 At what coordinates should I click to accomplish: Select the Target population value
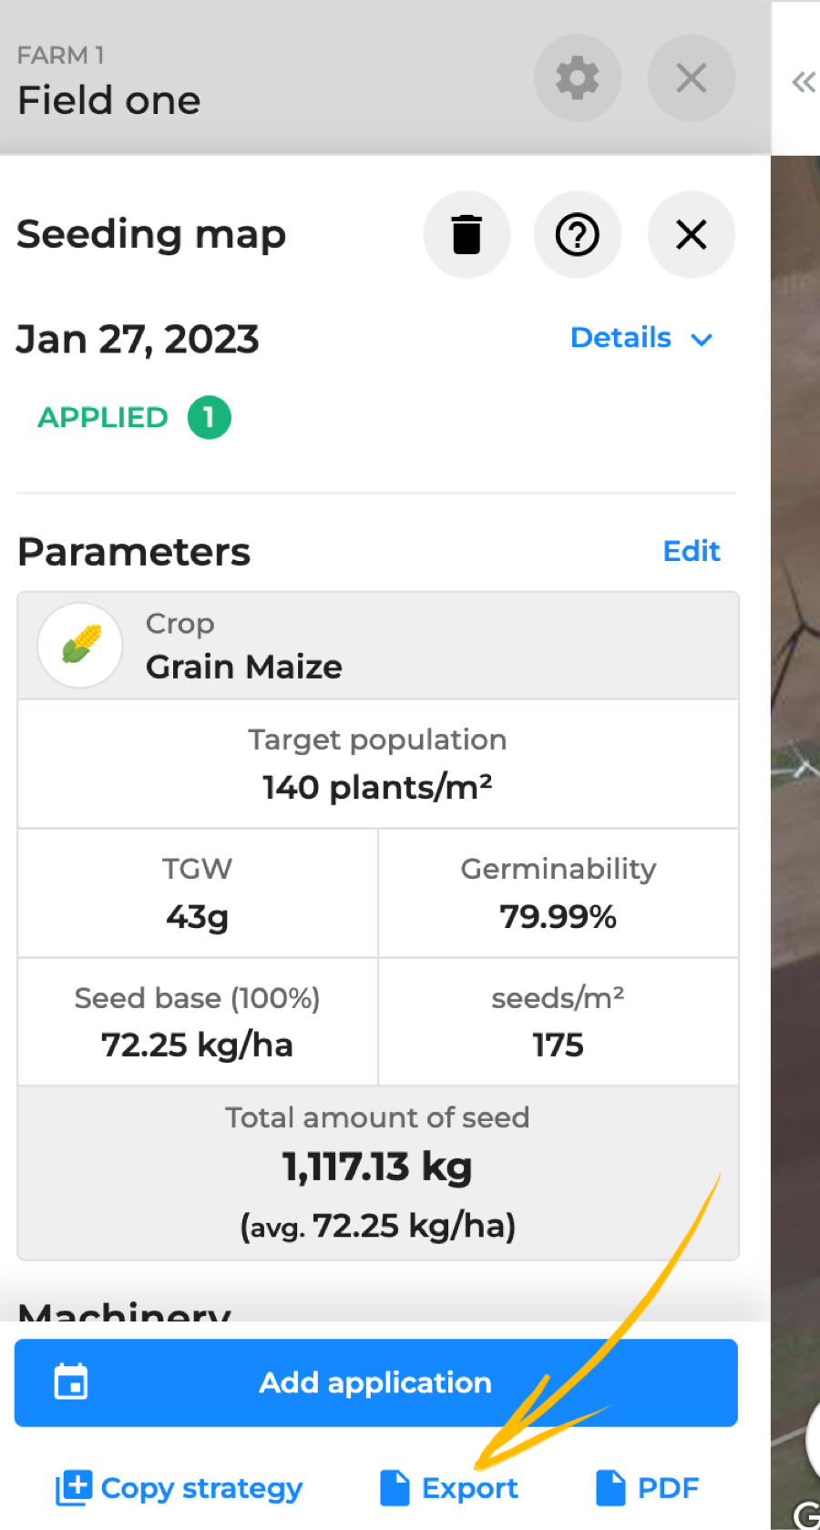click(377, 787)
